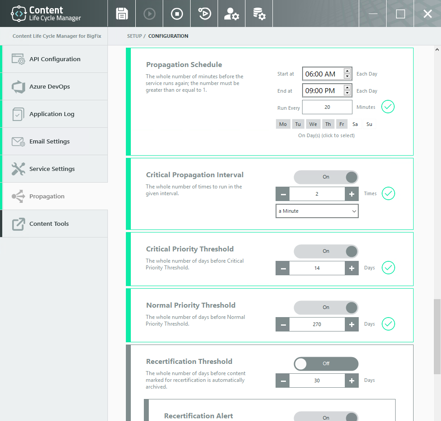
Task: Click the Start service play icon
Action: pyautogui.click(x=149, y=13)
